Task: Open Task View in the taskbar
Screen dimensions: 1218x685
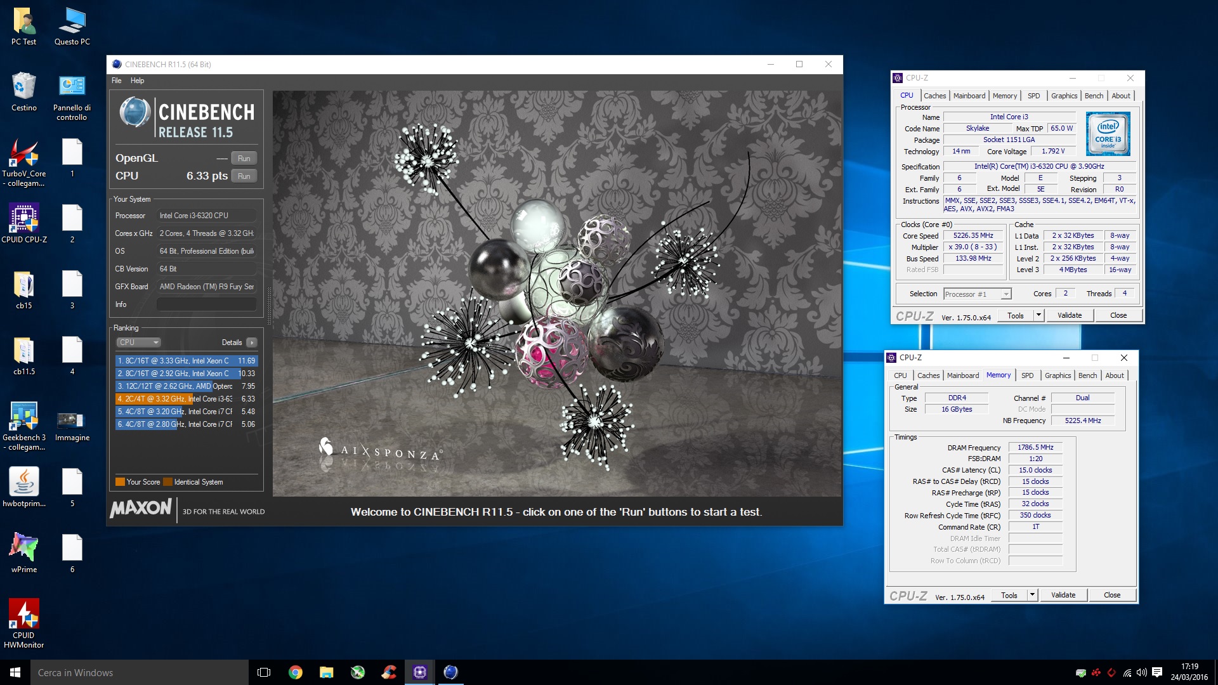Action: click(264, 672)
